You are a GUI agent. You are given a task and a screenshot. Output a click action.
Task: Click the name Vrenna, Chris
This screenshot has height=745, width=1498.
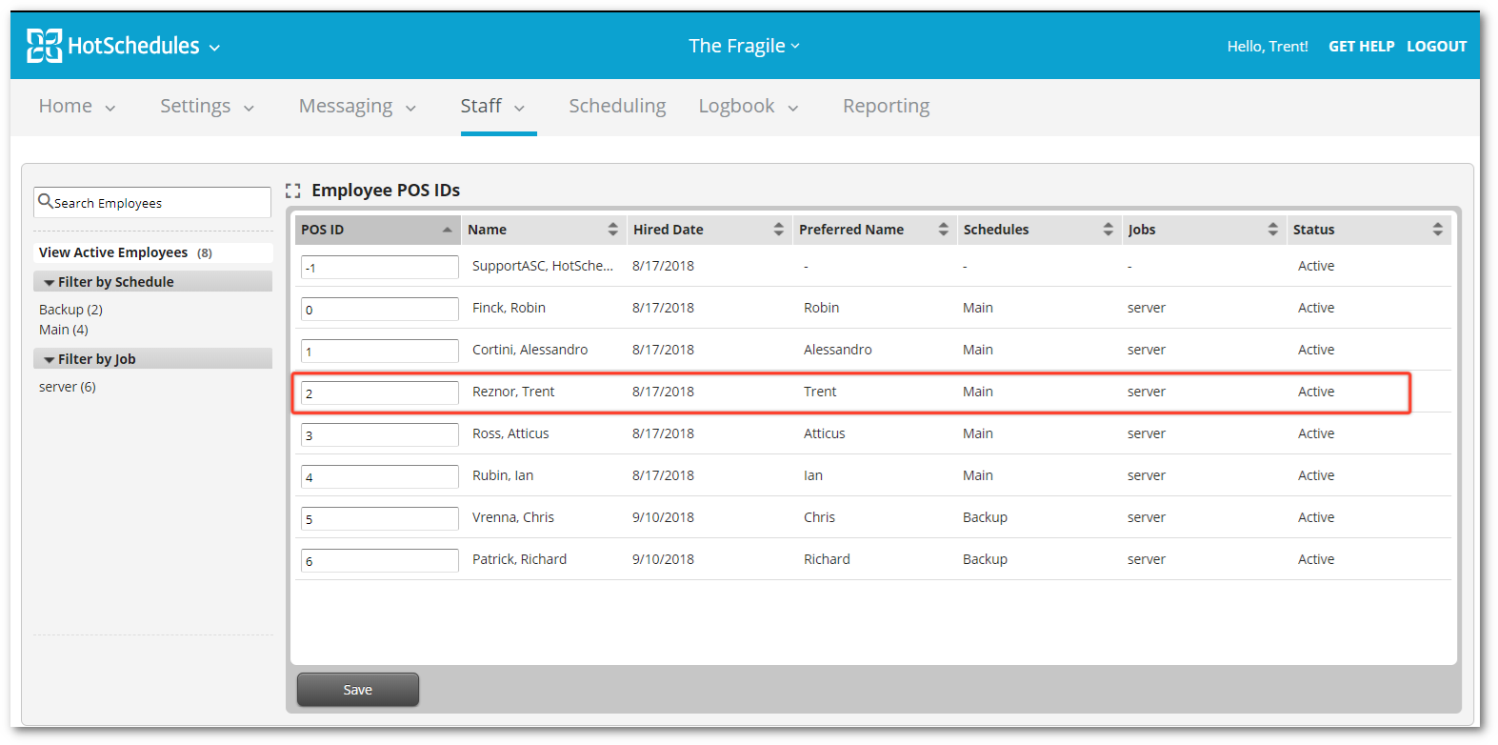[513, 517]
